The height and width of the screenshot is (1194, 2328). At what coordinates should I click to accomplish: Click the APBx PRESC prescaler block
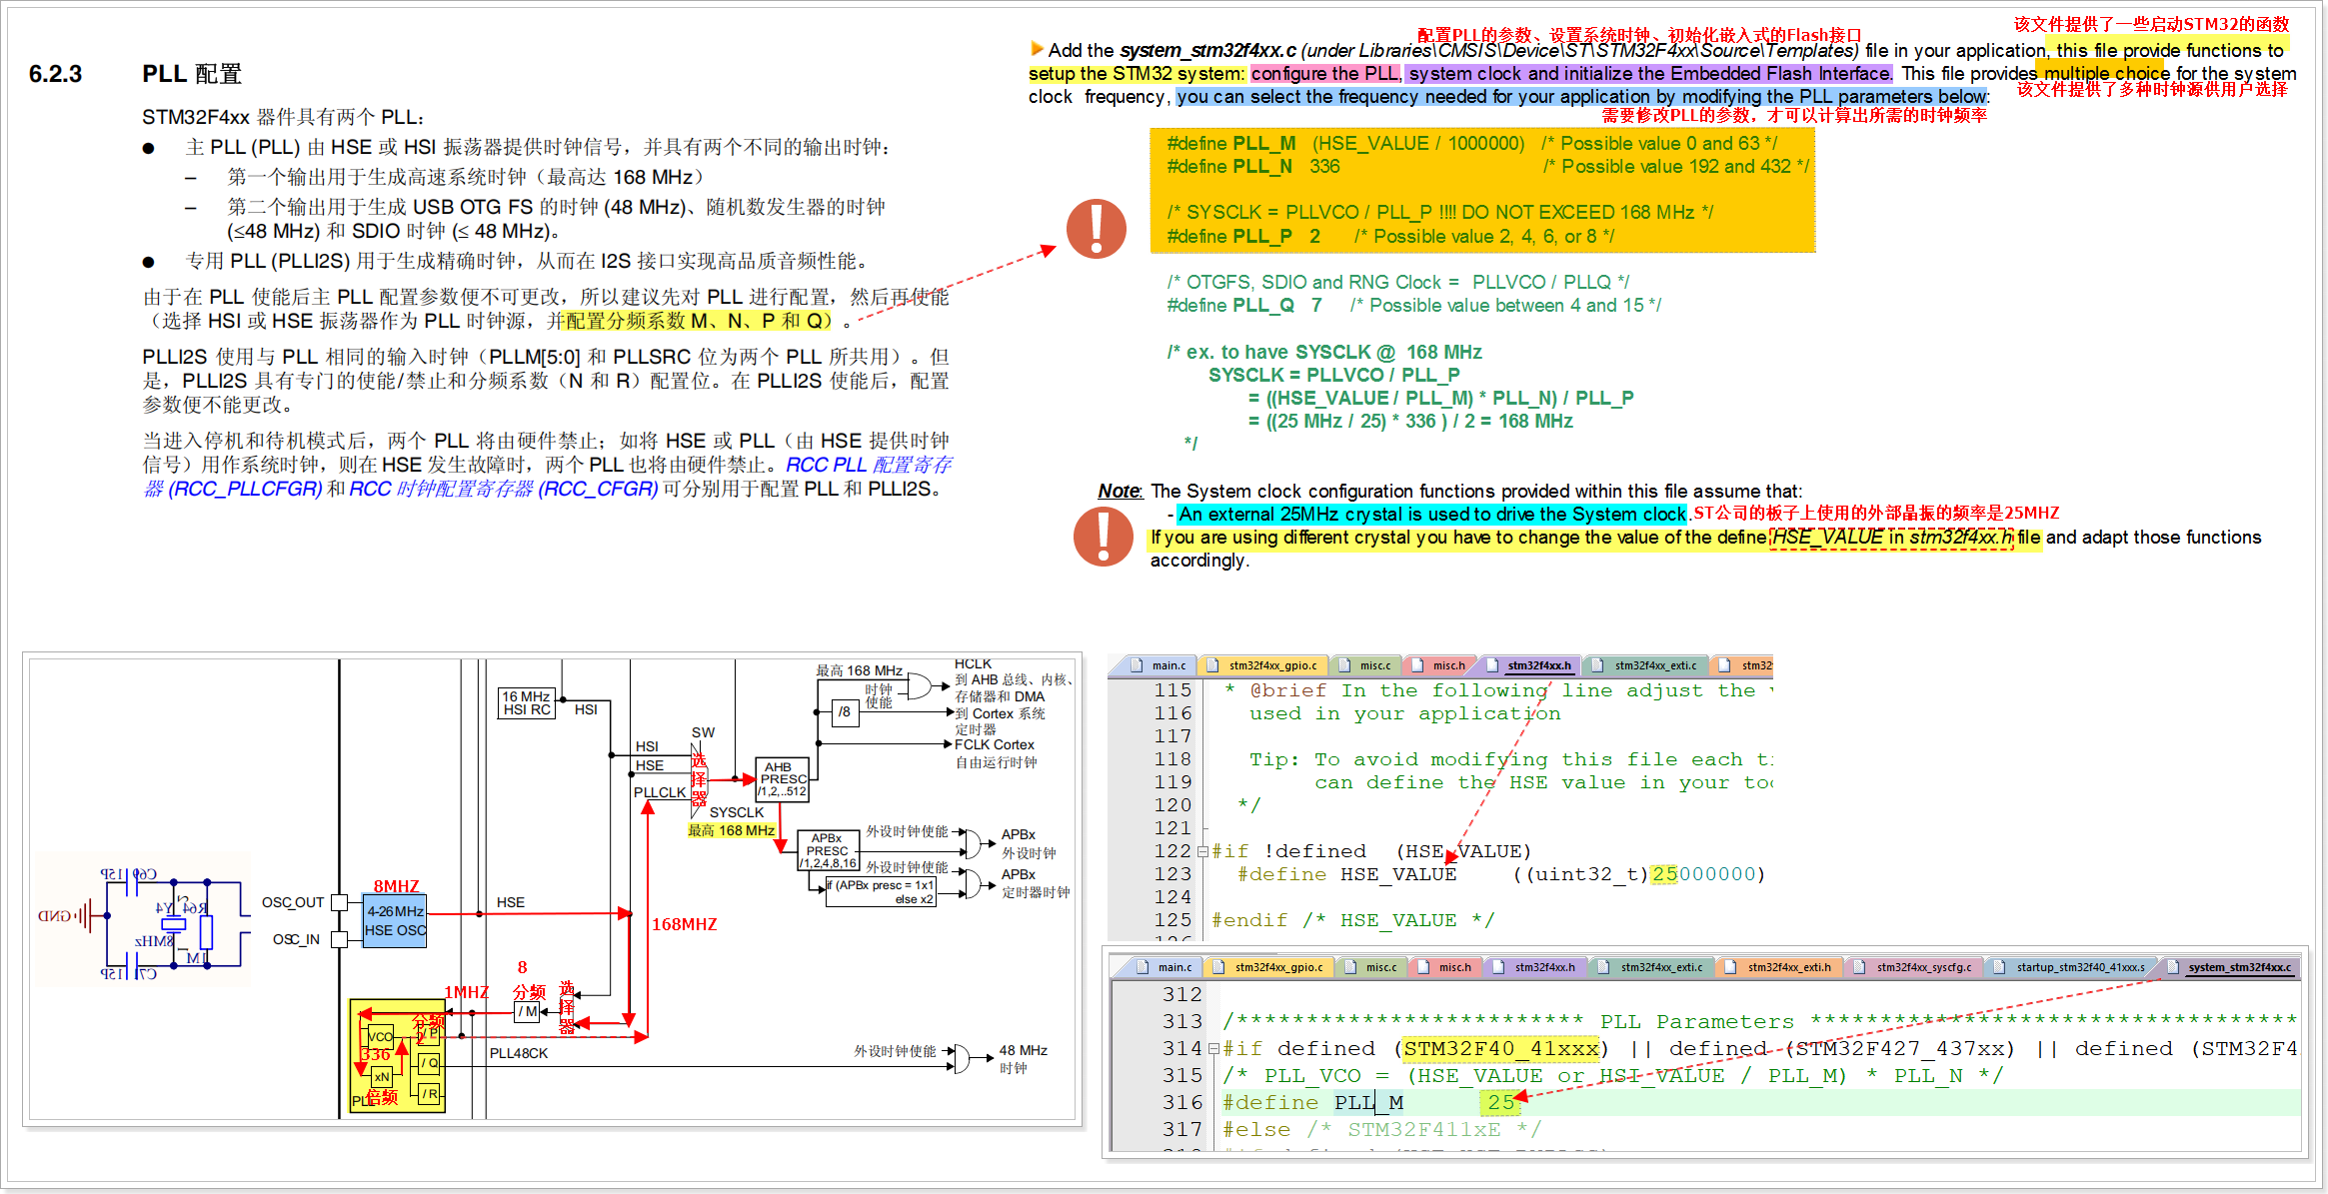[827, 851]
